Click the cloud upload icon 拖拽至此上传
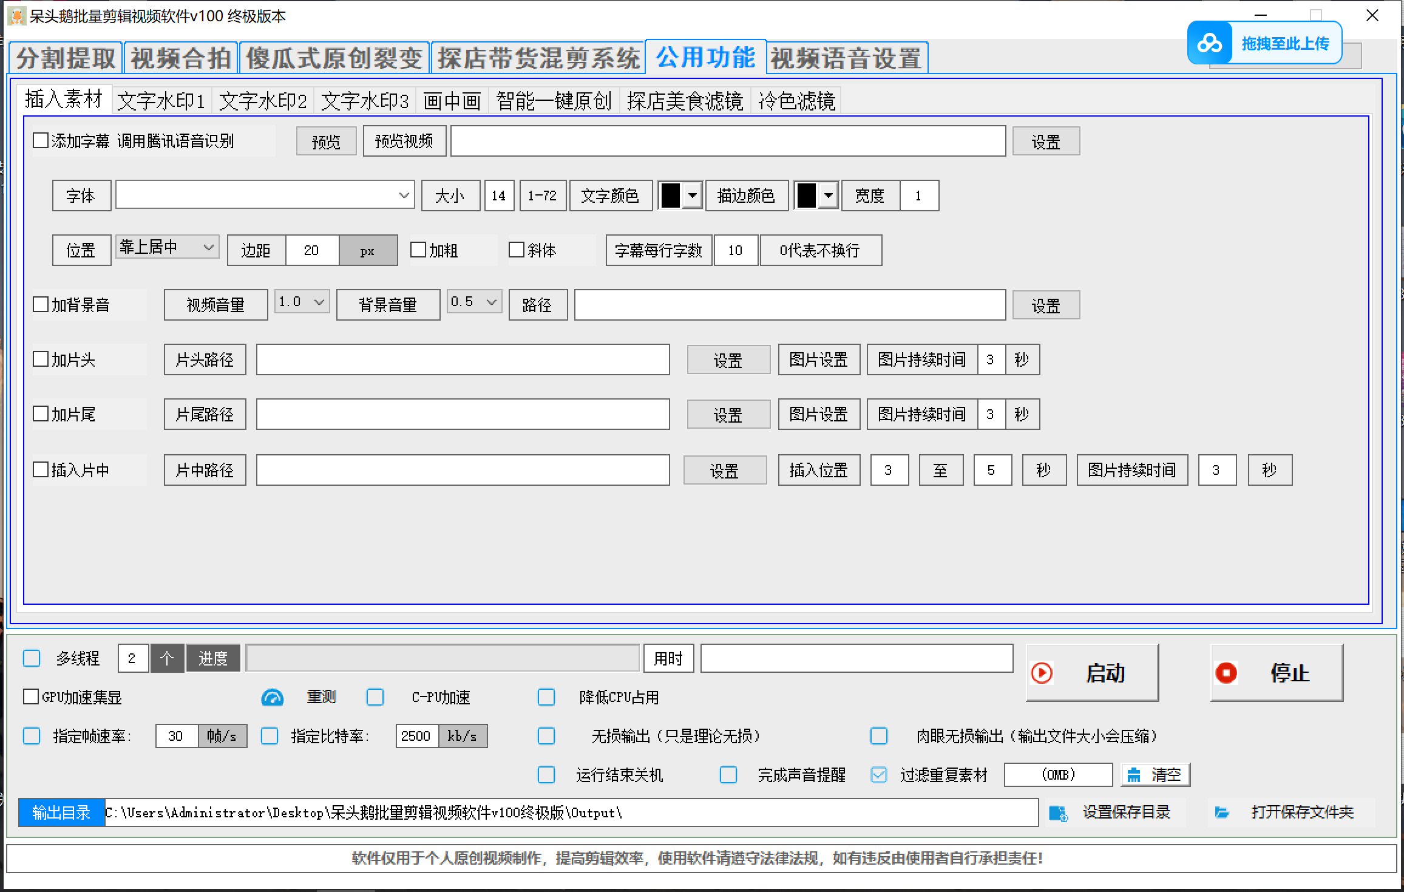 click(1210, 43)
